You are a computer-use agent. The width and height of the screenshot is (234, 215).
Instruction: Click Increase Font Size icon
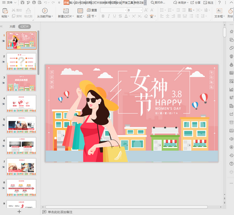pos(146,10)
